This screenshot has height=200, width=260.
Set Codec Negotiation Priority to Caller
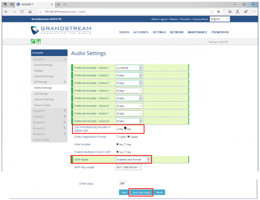(x=117, y=137)
